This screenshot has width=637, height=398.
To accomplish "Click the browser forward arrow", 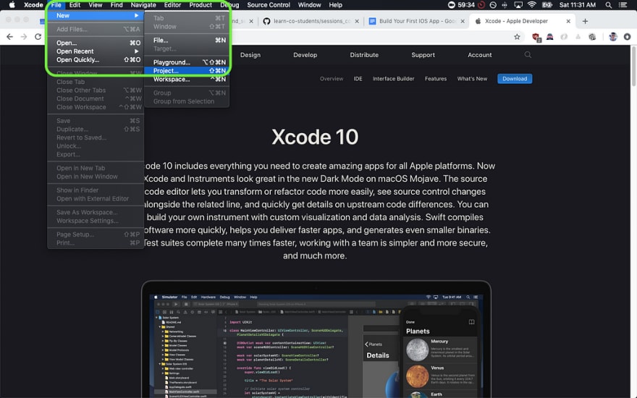I will click(24, 37).
